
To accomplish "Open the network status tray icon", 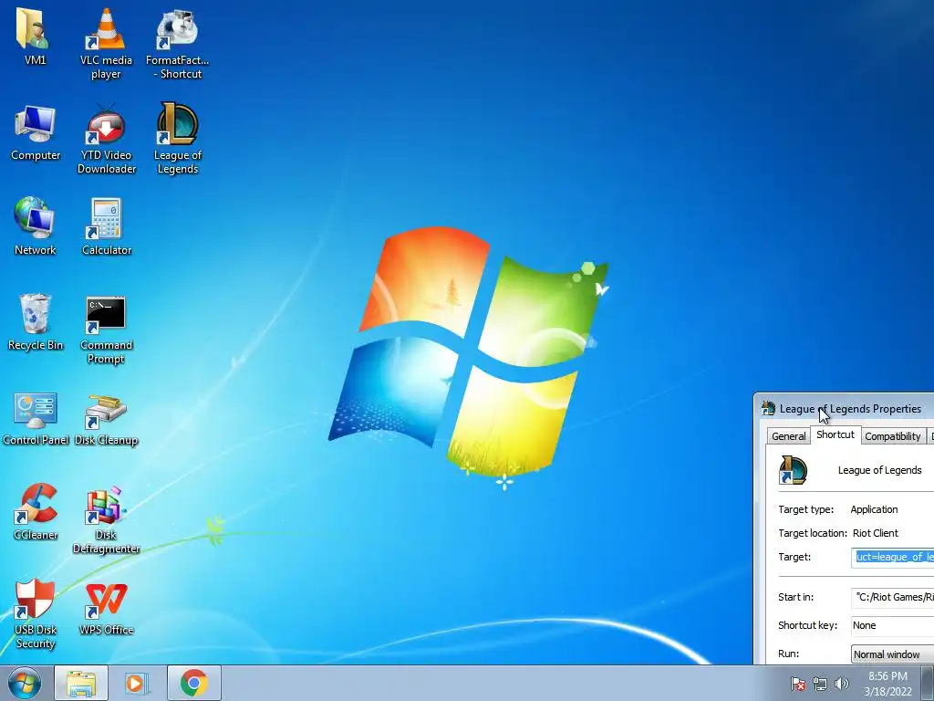I will click(x=820, y=684).
